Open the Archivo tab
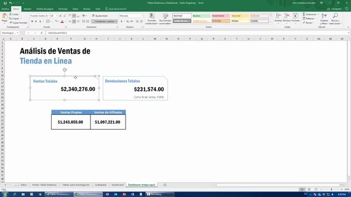The image size is (351, 197). 5,9
